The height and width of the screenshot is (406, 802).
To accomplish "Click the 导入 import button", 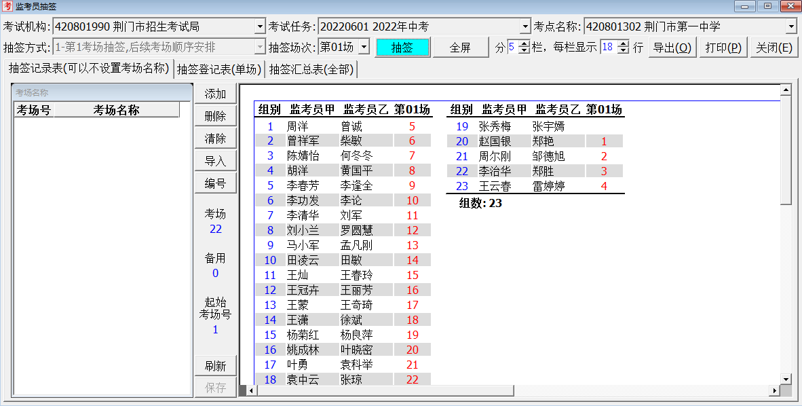I will [215, 161].
